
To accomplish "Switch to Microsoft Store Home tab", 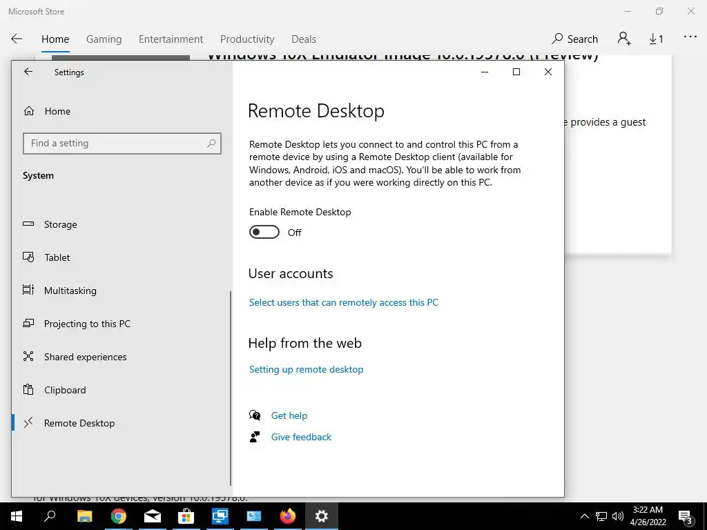I will 55,39.
